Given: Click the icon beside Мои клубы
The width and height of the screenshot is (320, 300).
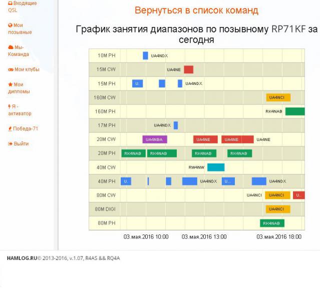Looking at the screenshot, I should [x=11, y=69].
